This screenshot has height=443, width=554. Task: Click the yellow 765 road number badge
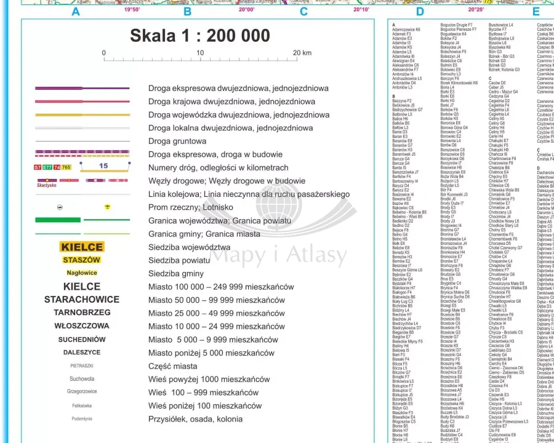[x=66, y=167]
